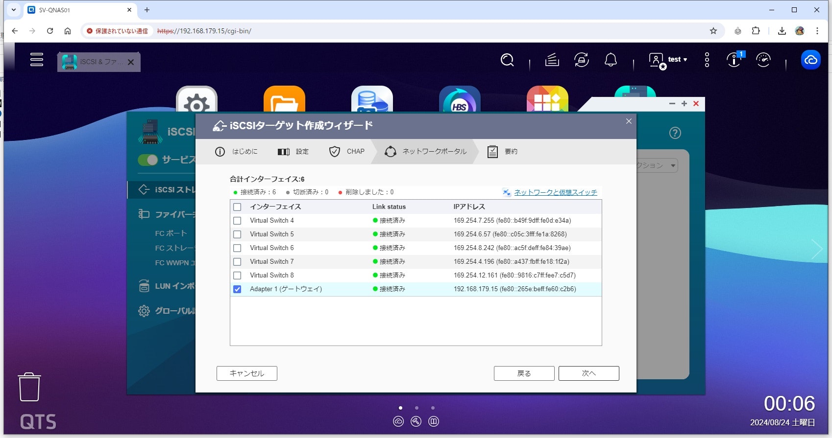Check the Virtual Switch 8 checkbox
Image resolution: width=832 pixels, height=438 pixels.
[237, 276]
